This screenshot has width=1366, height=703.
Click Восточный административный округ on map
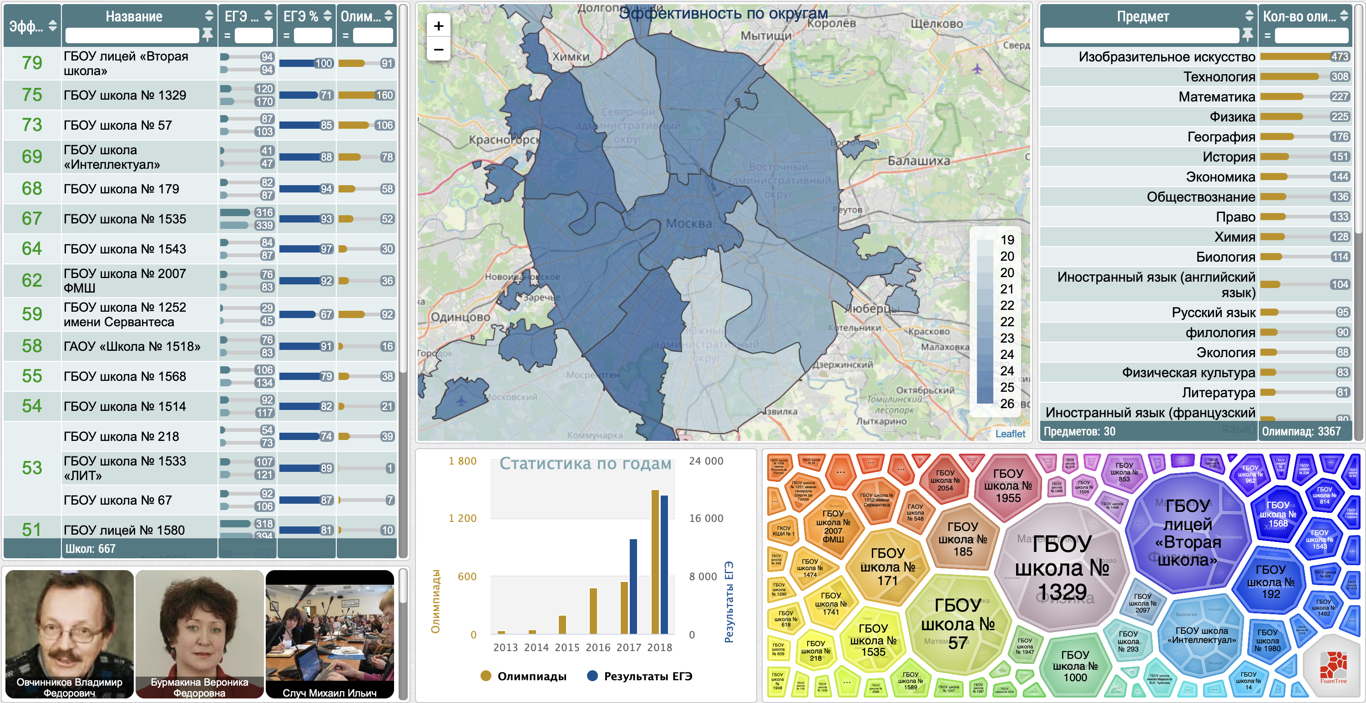tap(779, 180)
